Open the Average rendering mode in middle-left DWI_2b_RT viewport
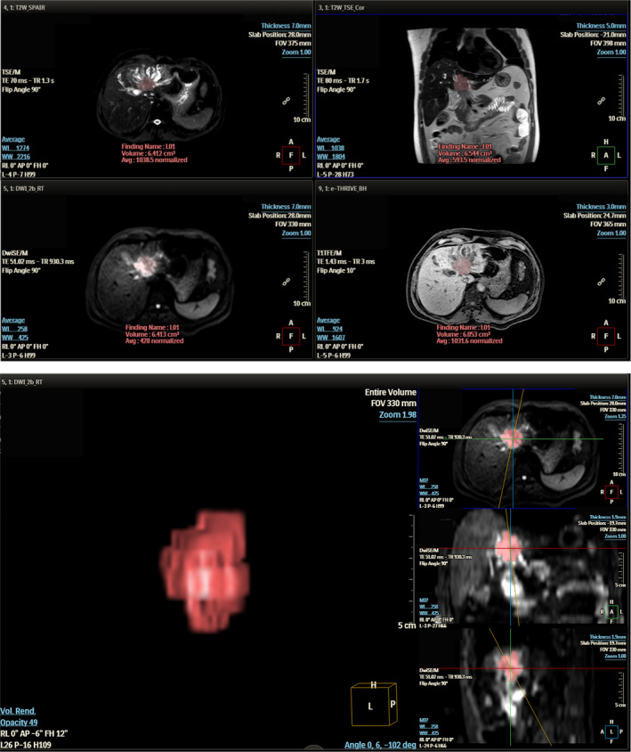The image size is (631, 752). (13, 320)
